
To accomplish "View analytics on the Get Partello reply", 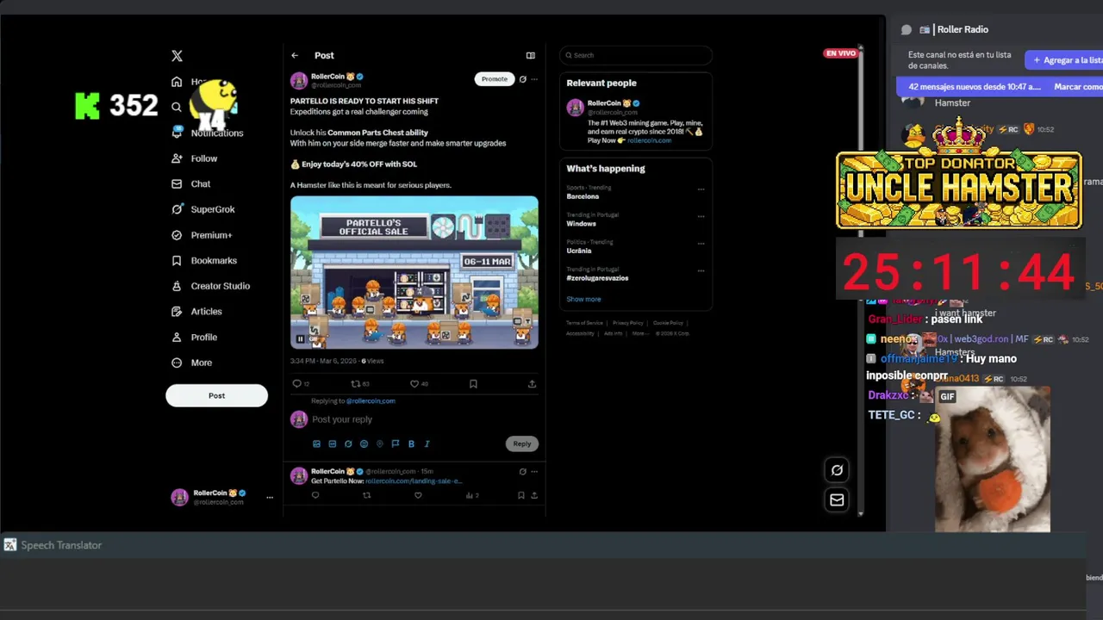I will pyautogui.click(x=471, y=495).
